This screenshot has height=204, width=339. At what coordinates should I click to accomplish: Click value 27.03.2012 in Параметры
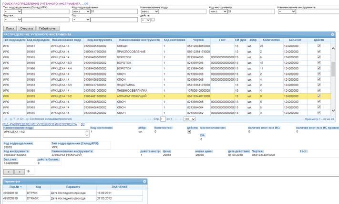tap(119, 198)
